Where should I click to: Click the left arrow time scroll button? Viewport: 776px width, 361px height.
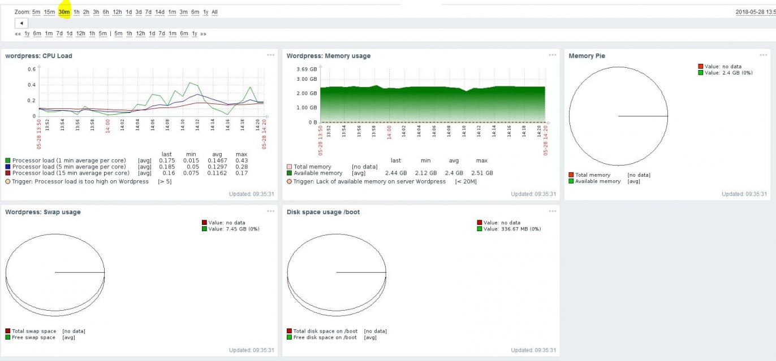pos(21,23)
